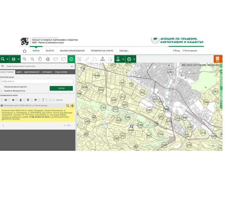Click the globe full extent icon
This screenshot has width=230, height=200.
click(48, 59)
